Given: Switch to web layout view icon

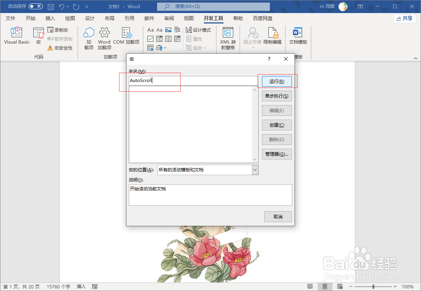Looking at the screenshot, I should click(340, 287).
